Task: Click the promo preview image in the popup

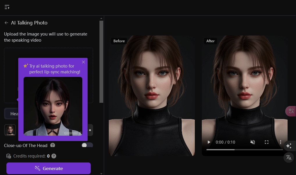Action: tap(53, 106)
